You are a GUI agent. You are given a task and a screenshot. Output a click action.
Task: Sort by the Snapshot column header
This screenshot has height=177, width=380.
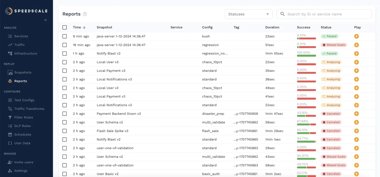tap(104, 27)
